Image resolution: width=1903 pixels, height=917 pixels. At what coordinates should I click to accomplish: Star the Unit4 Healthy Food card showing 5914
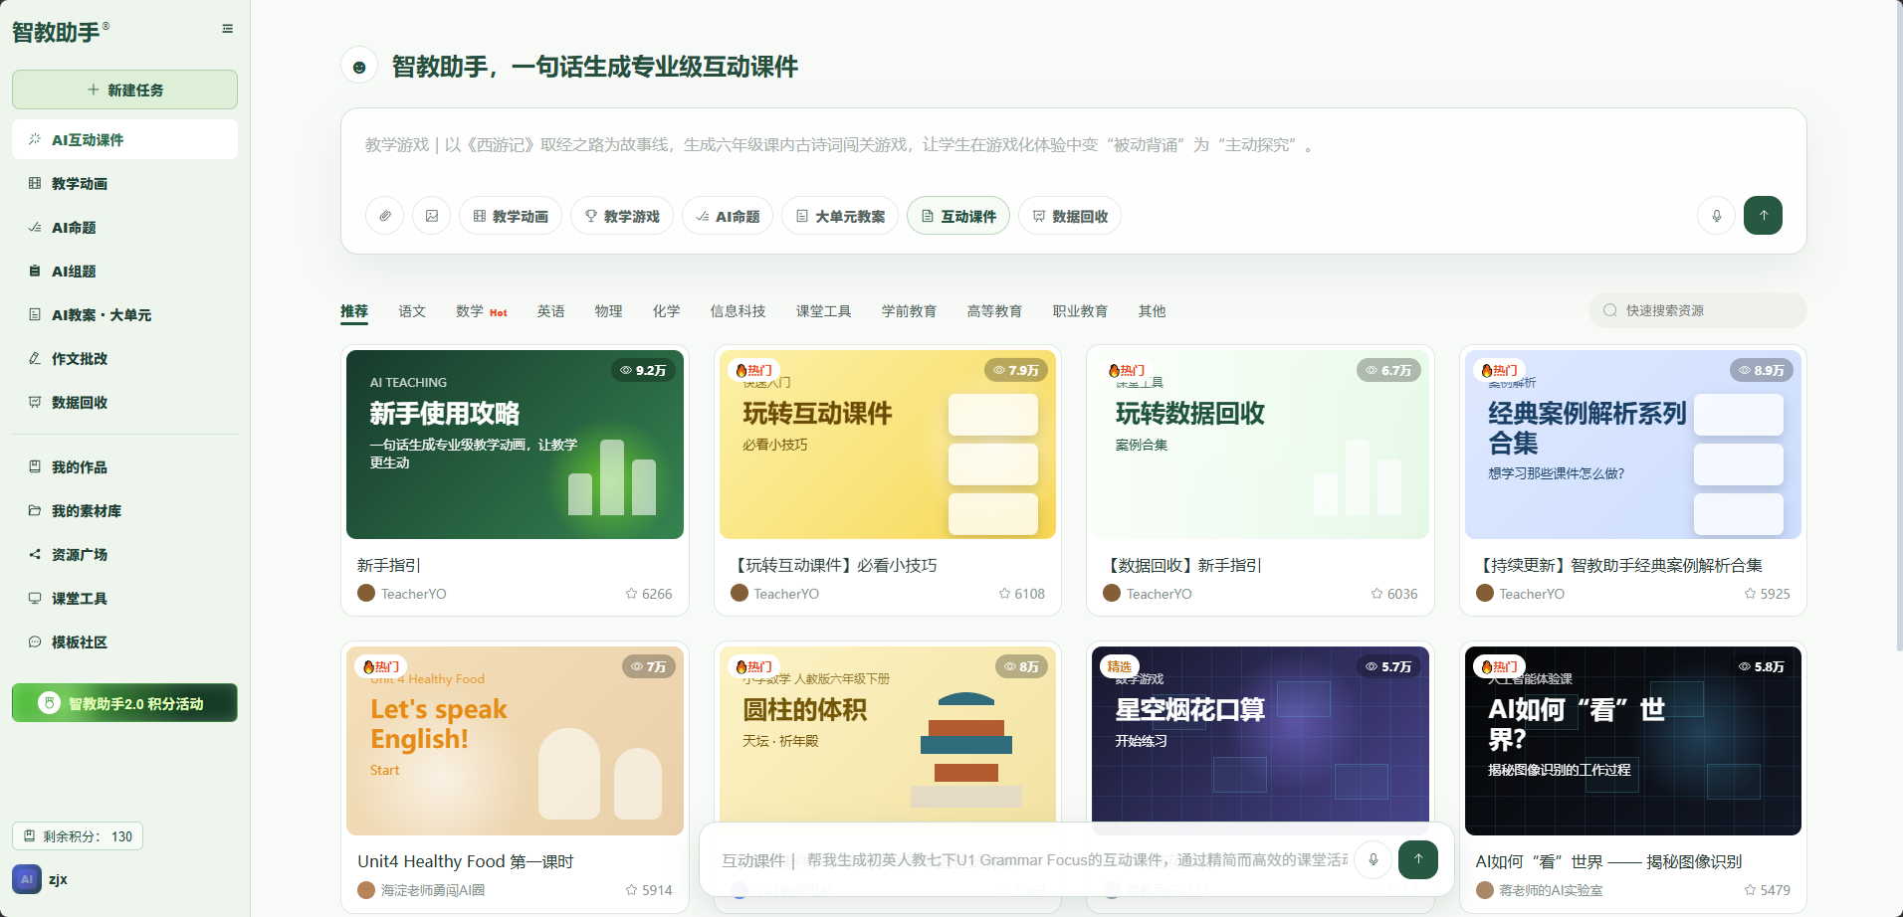[x=632, y=890]
